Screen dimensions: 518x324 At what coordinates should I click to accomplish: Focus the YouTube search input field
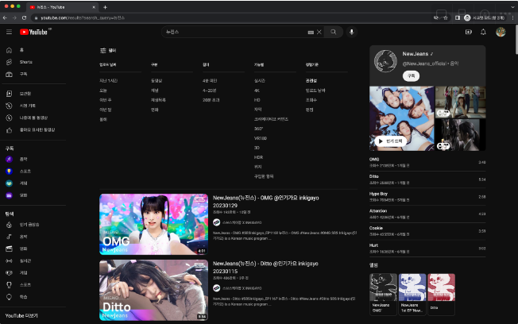[234, 32]
